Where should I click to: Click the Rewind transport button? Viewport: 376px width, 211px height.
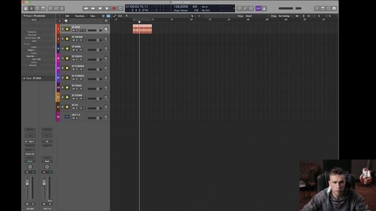coord(86,8)
